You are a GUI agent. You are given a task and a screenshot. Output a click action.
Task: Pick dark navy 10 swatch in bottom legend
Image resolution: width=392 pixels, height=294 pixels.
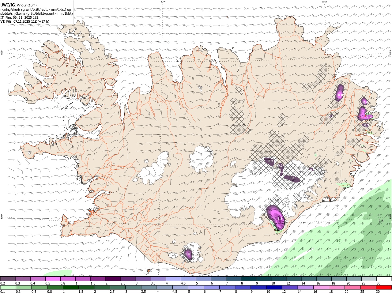(273, 288)
